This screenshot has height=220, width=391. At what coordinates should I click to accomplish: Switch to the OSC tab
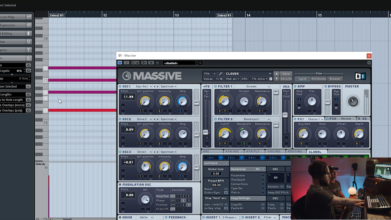click(212, 151)
